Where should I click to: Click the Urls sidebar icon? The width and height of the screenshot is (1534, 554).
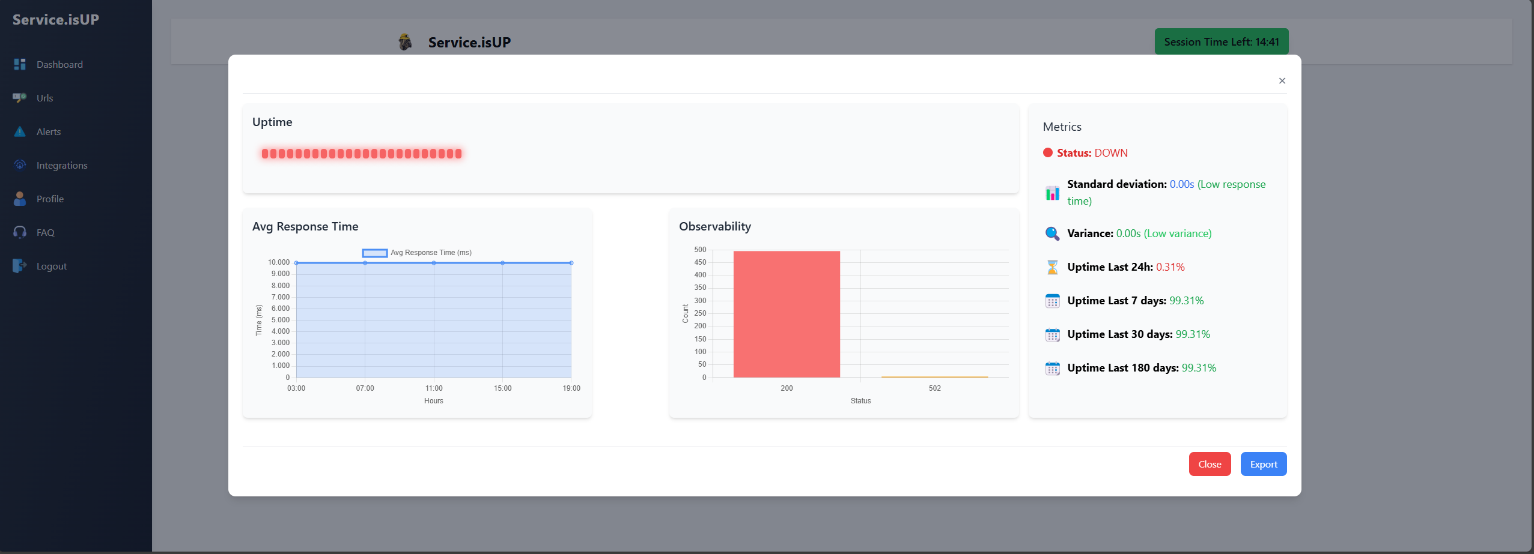20,98
